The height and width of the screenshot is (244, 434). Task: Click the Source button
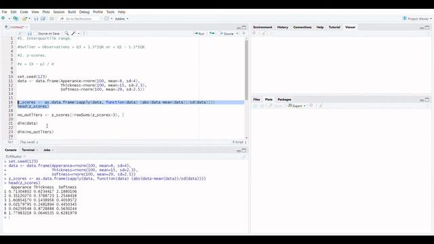click(x=226, y=33)
